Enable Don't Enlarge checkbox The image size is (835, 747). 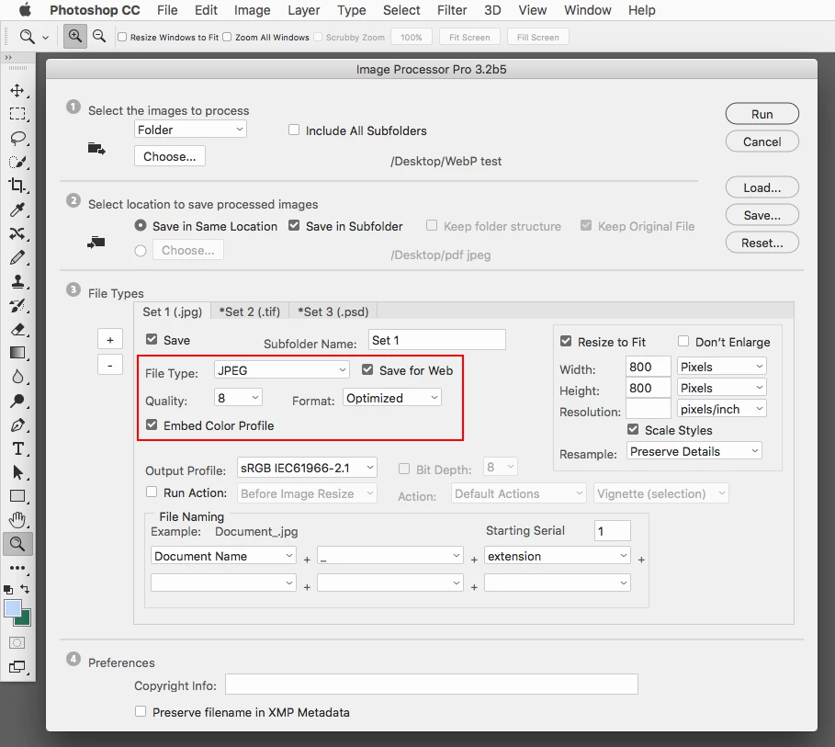point(683,341)
